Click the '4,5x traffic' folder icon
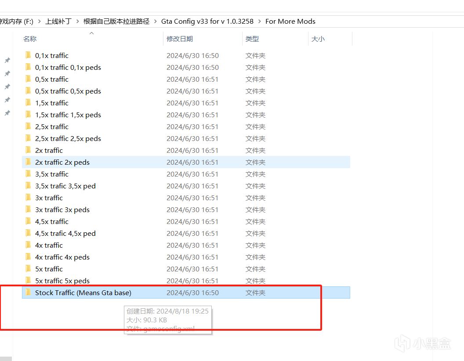Image resolution: width=464 pixels, height=361 pixels. pos(28,221)
